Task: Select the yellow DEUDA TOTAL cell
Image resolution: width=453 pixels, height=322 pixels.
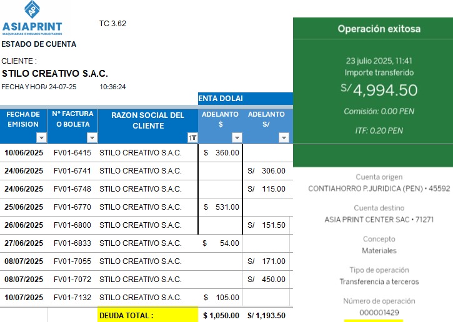Action: pyautogui.click(x=147, y=316)
